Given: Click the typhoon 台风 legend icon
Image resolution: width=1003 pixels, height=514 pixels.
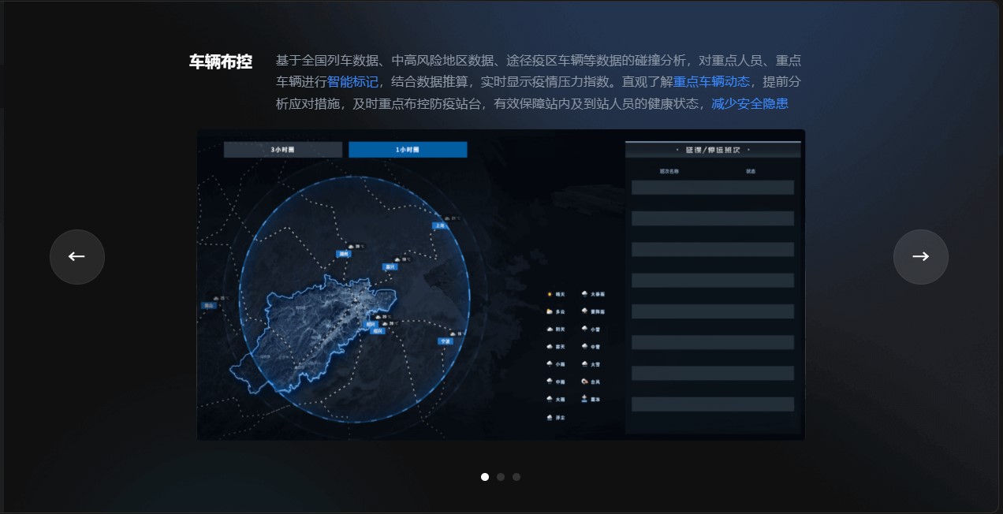Looking at the screenshot, I should pyautogui.click(x=584, y=382).
